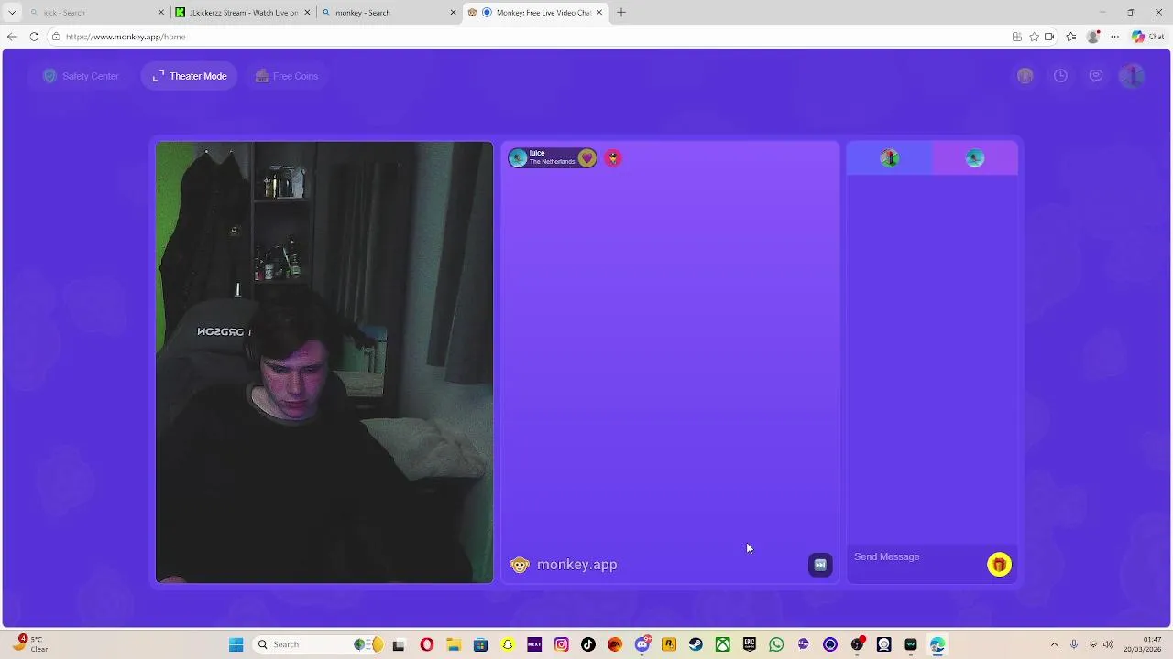Open the chat messages bubble icon
Image resolution: width=1173 pixels, height=659 pixels.
tap(1096, 76)
